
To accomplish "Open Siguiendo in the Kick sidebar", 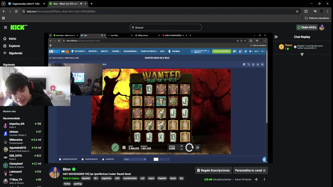I will pyautogui.click(x=16, y=53).
